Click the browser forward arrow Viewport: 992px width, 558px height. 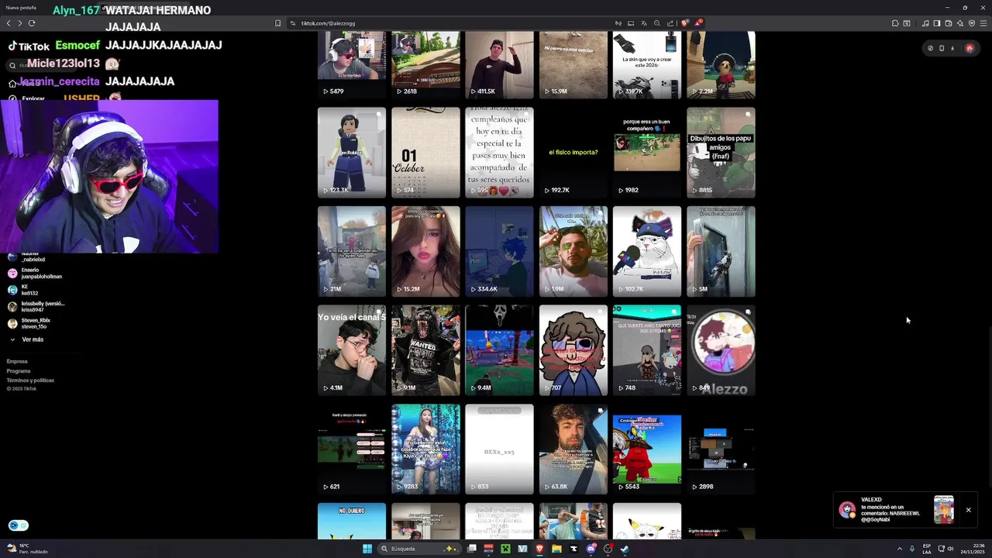tap(20, 23)
